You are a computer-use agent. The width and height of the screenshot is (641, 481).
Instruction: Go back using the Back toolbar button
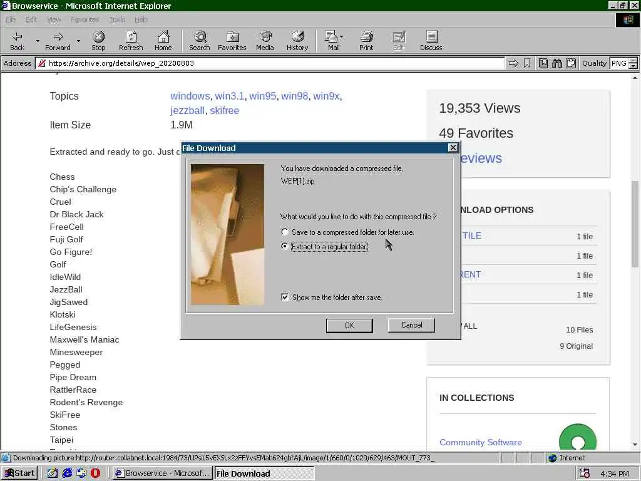pos(17,41)
